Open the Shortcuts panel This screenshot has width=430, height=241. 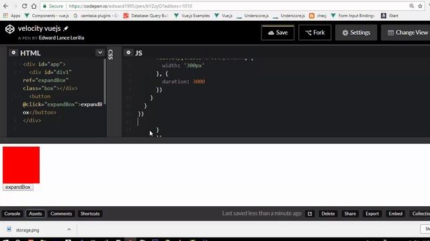click(90, 214)
